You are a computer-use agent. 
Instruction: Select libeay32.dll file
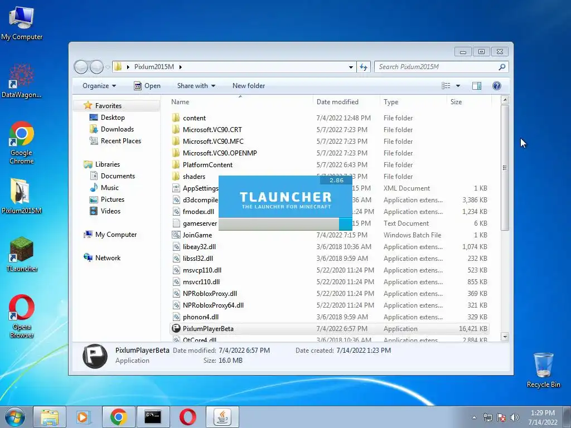tap(329, 247)
